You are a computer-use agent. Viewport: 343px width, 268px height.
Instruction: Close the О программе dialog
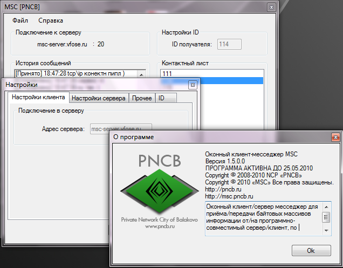pos(335,137)
